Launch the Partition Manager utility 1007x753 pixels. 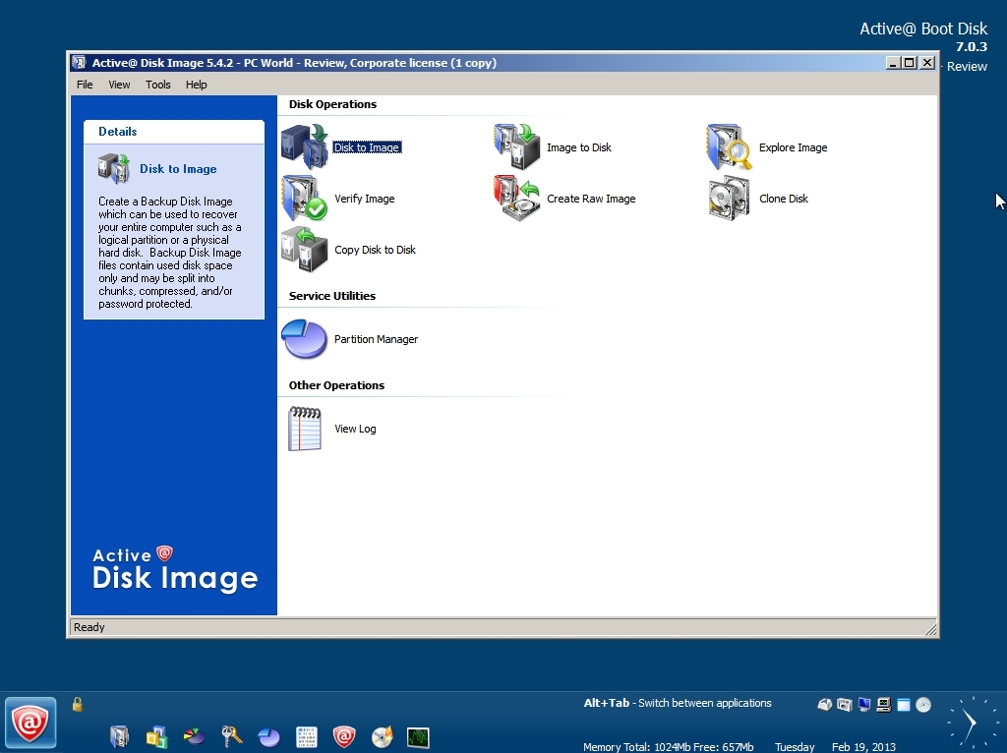point(377,339)
